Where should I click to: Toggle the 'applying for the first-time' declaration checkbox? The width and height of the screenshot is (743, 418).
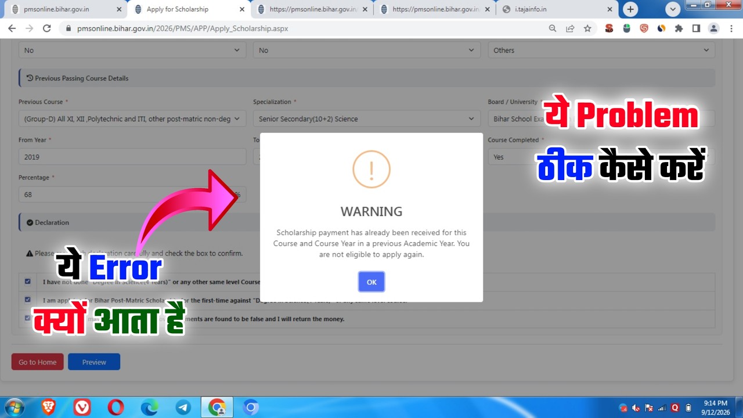27,300
